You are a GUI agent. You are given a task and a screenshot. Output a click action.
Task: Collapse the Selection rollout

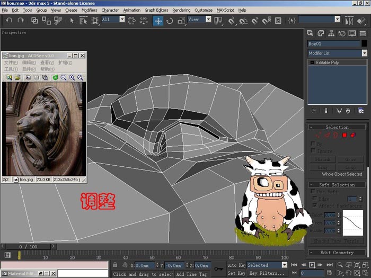tap(337, 128)
